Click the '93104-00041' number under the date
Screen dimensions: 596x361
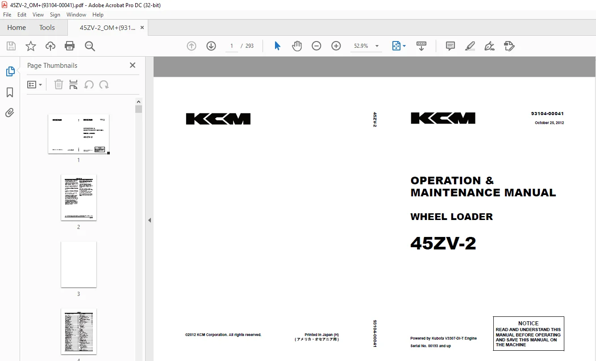547,114
